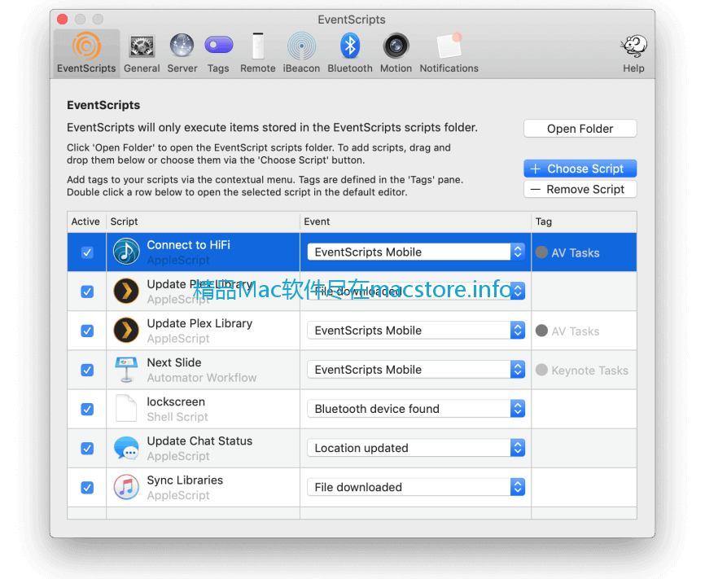Uncheck Active for Update Plex Library EventScripts Mobile row
The height and width of the screenshot is (579, 705).
click(x=87, y=331)
